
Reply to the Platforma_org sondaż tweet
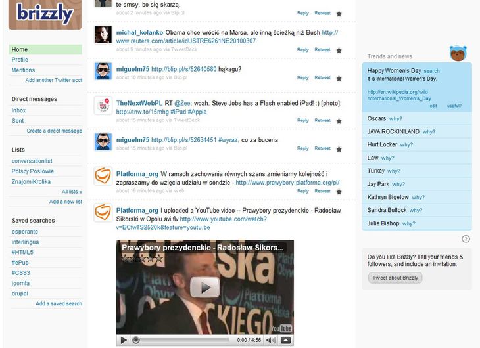tap(302, 191)
